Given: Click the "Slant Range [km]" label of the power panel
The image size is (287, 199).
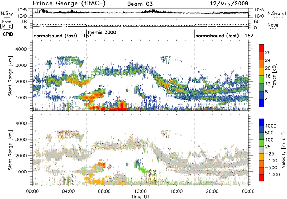Looking at the screenshot, I should pyautogui.click(x=10, y=76).
